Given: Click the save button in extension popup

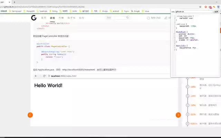Looking at the screenshot, I should tap(216, 12).
